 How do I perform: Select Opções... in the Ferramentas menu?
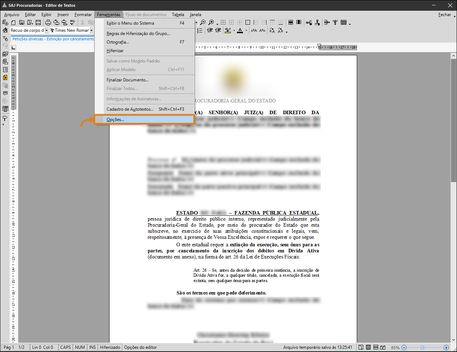click(x=115, y=120)
